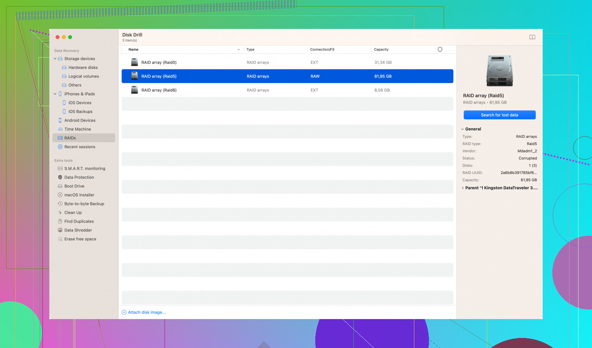
Task: Collapse the iPhones & iPads group
Action: [55, 94]
